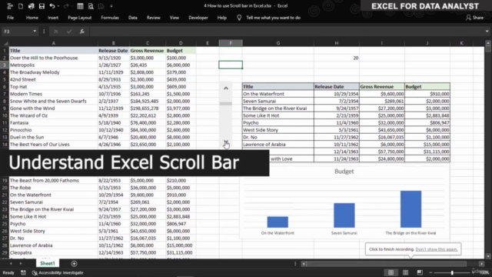The height and width of the screenshot is (277, 492).
Task: Click the Name Box showing F3
Action: (17, 32)
